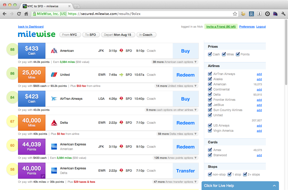
Task: Change the Depart Mon Aug 15 date pill
Action: point(118,35)
